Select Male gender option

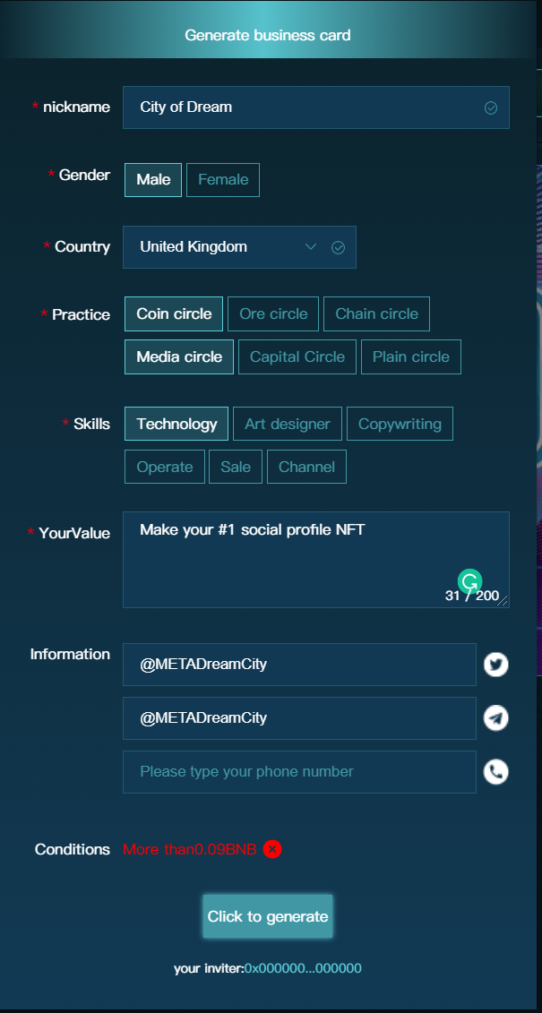[x=153, y=180]
